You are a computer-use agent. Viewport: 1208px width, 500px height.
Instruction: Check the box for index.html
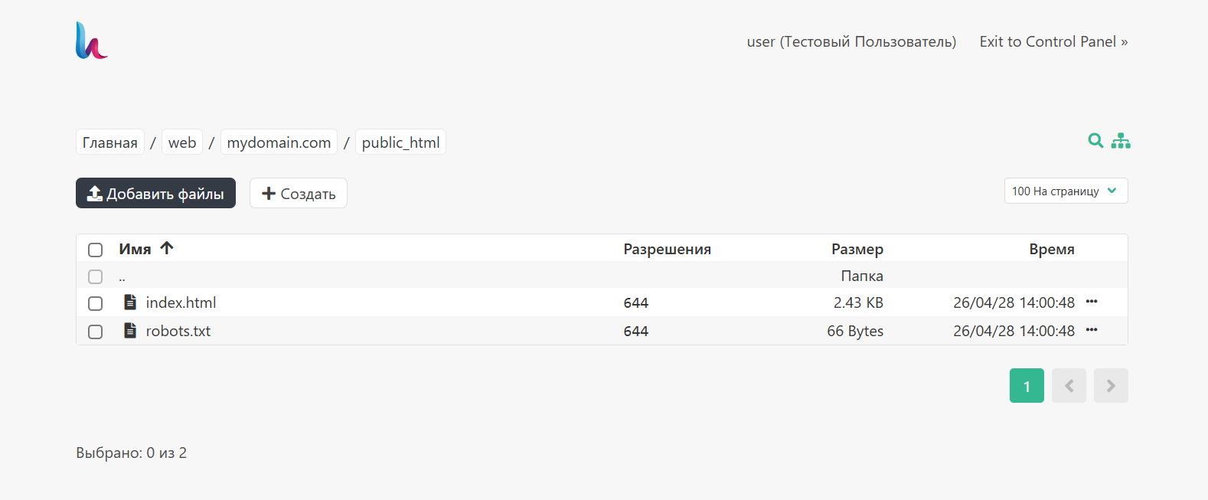point(95,303)
